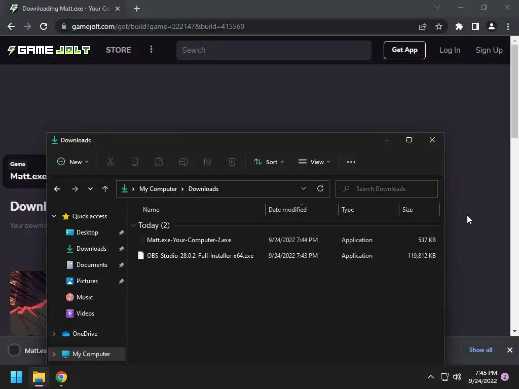The height and width of the screenshot is (389, 519).
Task: Open Chrome's share this page icon
Action: pyautogui.click(x=423, y=26)
